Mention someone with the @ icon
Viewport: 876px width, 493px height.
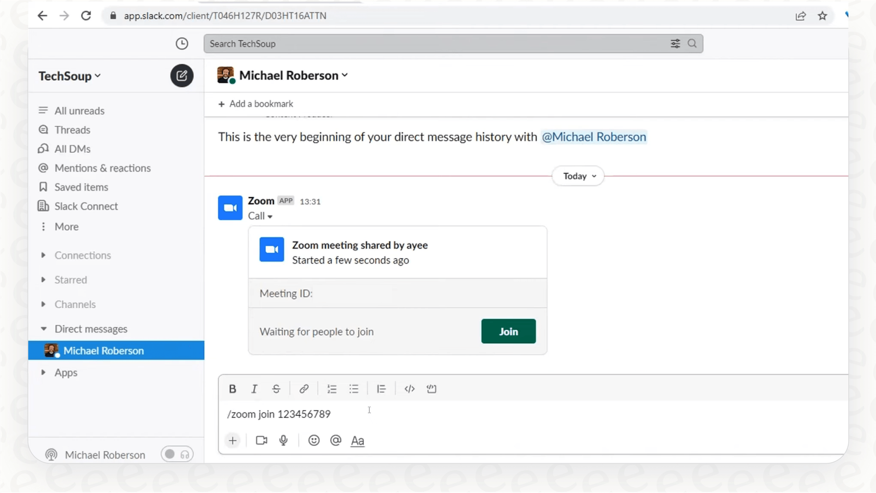[x=335, y=440]
